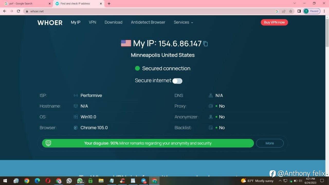Share this page using the share icon

[x=284, y=11]
